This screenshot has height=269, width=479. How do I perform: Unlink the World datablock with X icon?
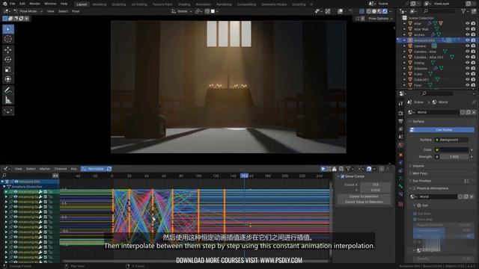pyautogui.click(x=474, y=112)
